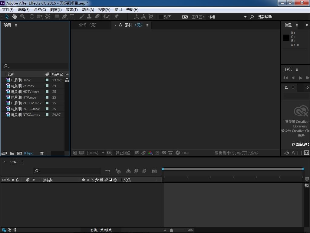This screenshot has height=233, width=310.
Task: Open the viewer magnification (100%) dropdown
Action: tap(96, 153)
